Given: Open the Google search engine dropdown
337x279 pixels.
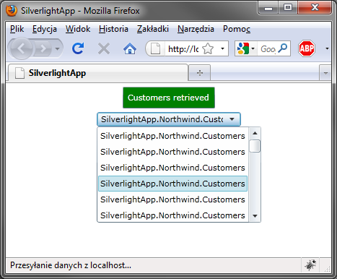Looking at the screenshot, I should pos(246,49).
